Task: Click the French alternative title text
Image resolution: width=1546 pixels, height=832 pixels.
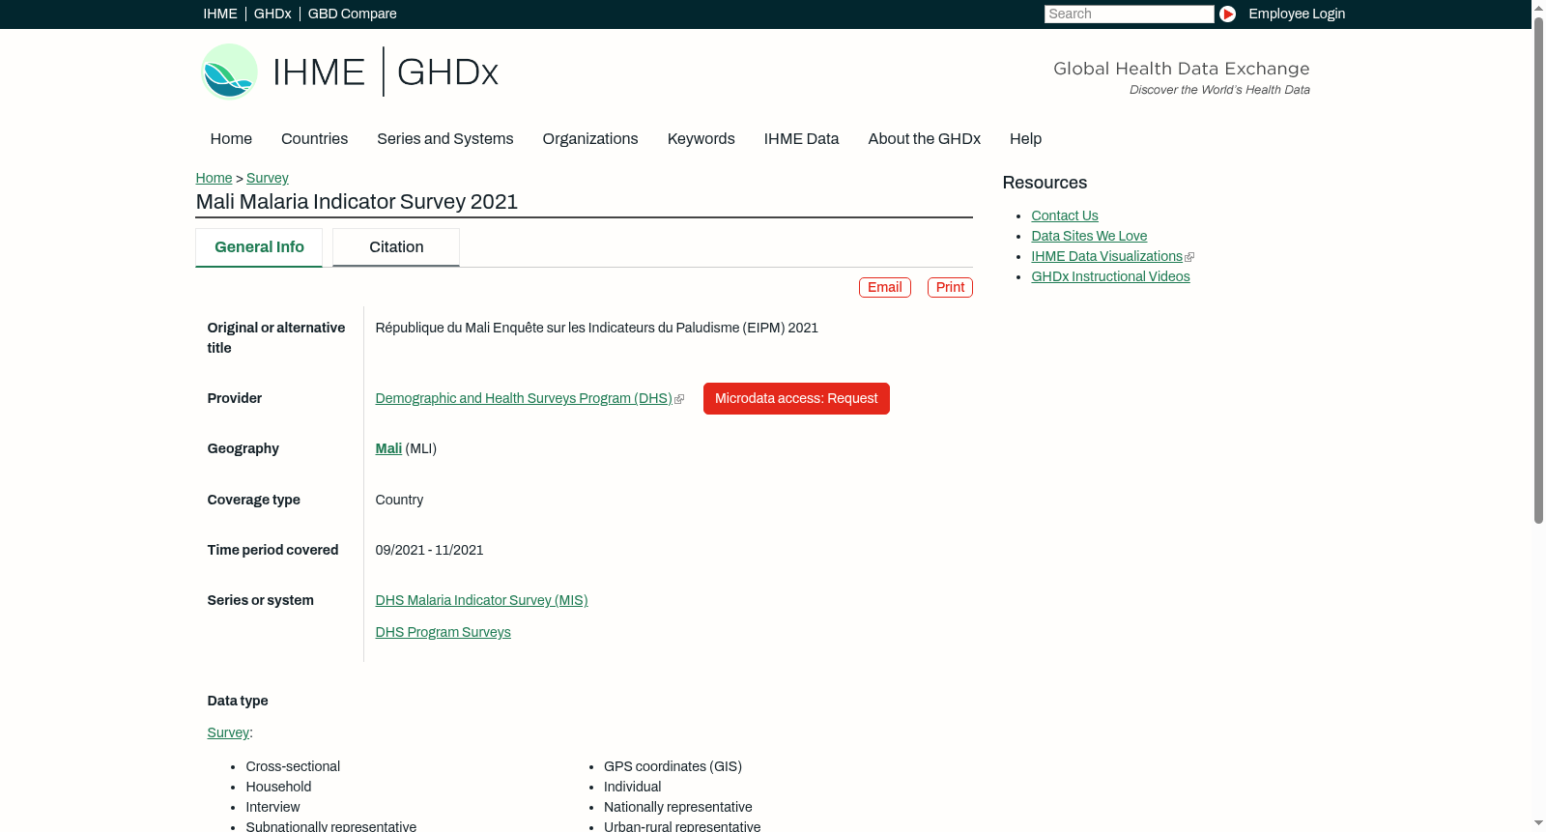Action: [596, 328]
